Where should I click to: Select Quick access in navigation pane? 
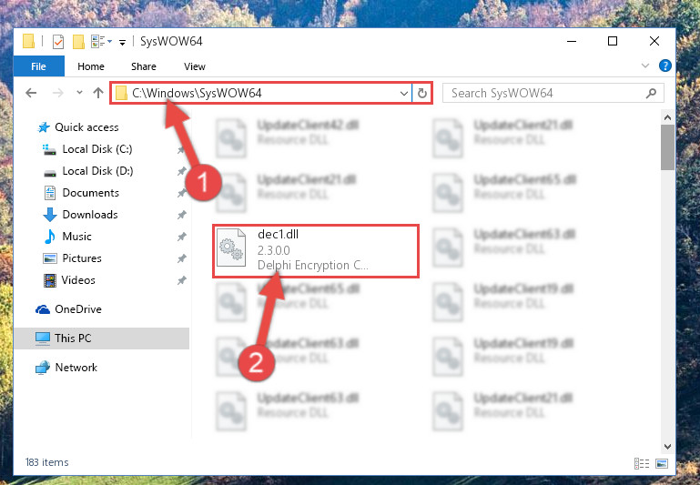(86, 127)
